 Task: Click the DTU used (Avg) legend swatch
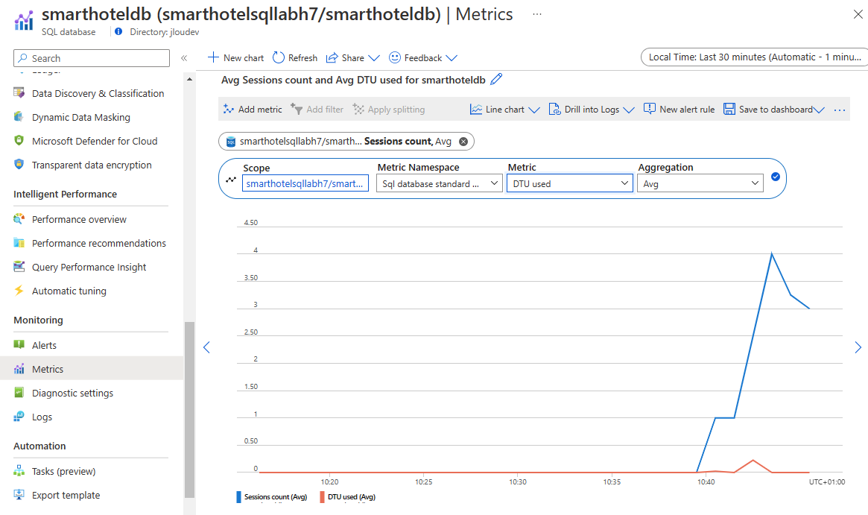click(x=322, y=496)
